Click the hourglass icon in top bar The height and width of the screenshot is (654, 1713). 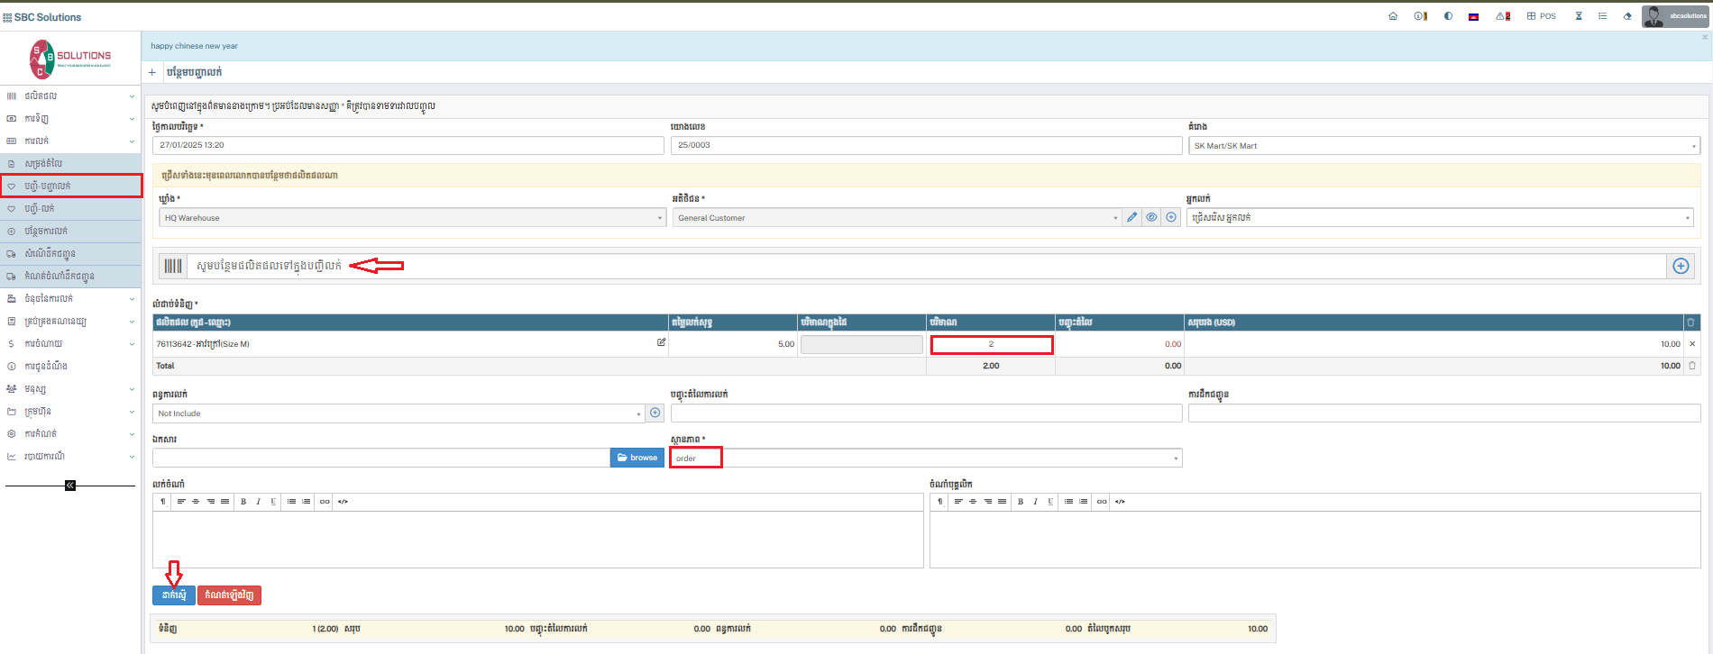click(1579, 16)
